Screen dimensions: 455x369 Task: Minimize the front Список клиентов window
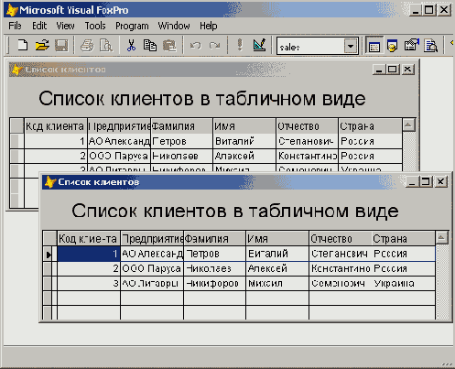click(412, 182)
